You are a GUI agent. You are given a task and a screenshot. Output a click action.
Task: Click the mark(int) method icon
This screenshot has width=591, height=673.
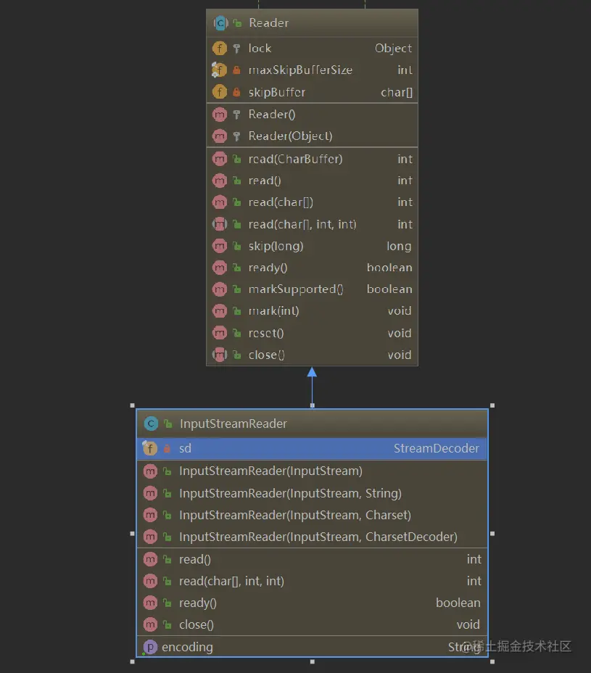[219, 310]
